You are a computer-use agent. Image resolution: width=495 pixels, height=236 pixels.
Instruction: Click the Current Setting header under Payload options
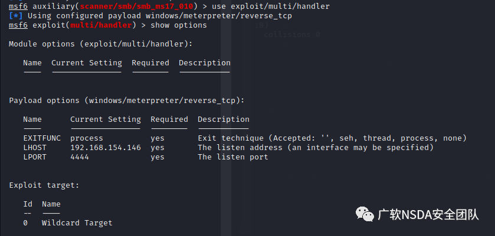[106, 119]
